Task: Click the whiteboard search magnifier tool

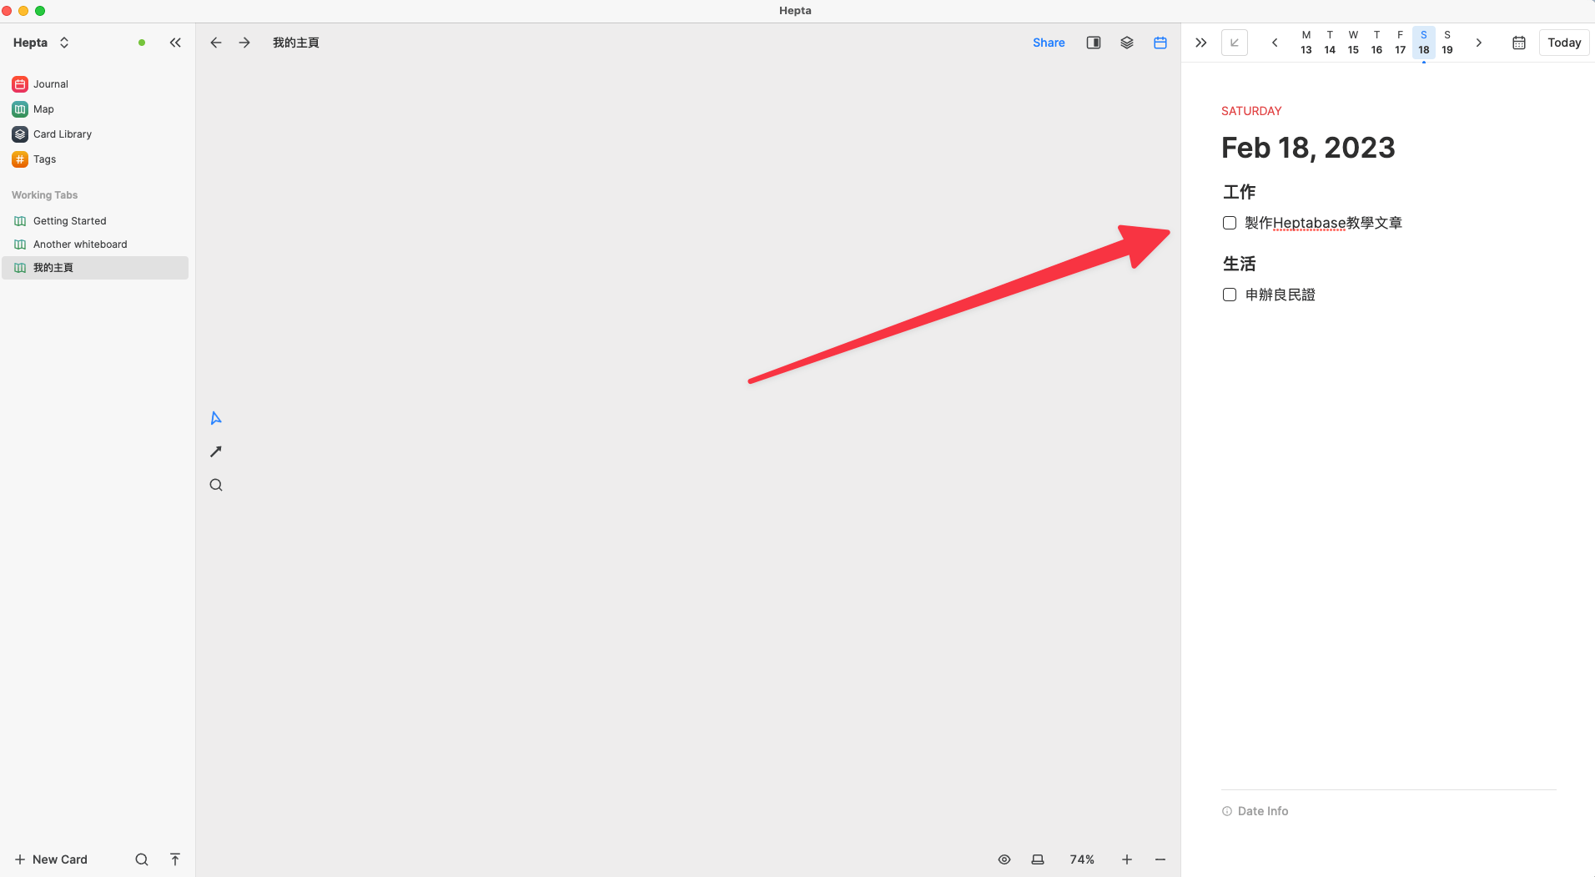Action: (x=216, y=485)
